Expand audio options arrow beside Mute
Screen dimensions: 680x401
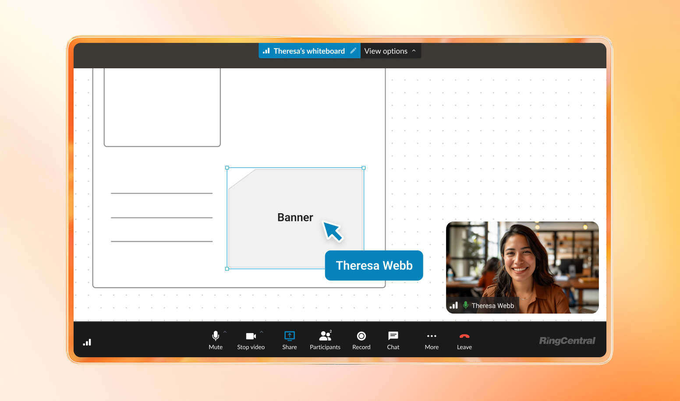pyautogui.click(x=225, y=332)
